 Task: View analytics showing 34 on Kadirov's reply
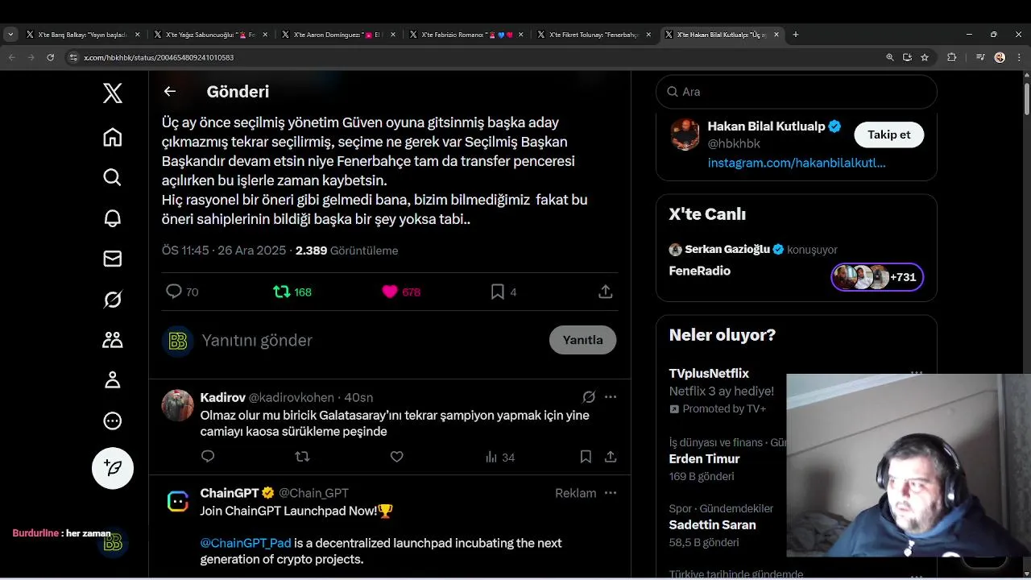(x=499, y=457)
